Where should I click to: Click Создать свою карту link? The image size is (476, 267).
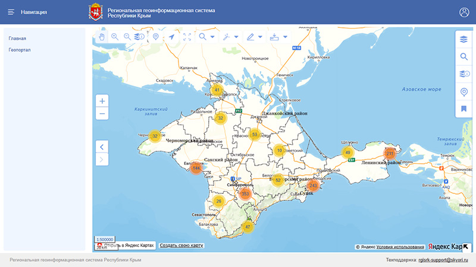click(181, 246)
